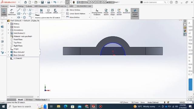Expand the Boss-Extrude2 feature

pyautogui.click(x=8, y=55)
